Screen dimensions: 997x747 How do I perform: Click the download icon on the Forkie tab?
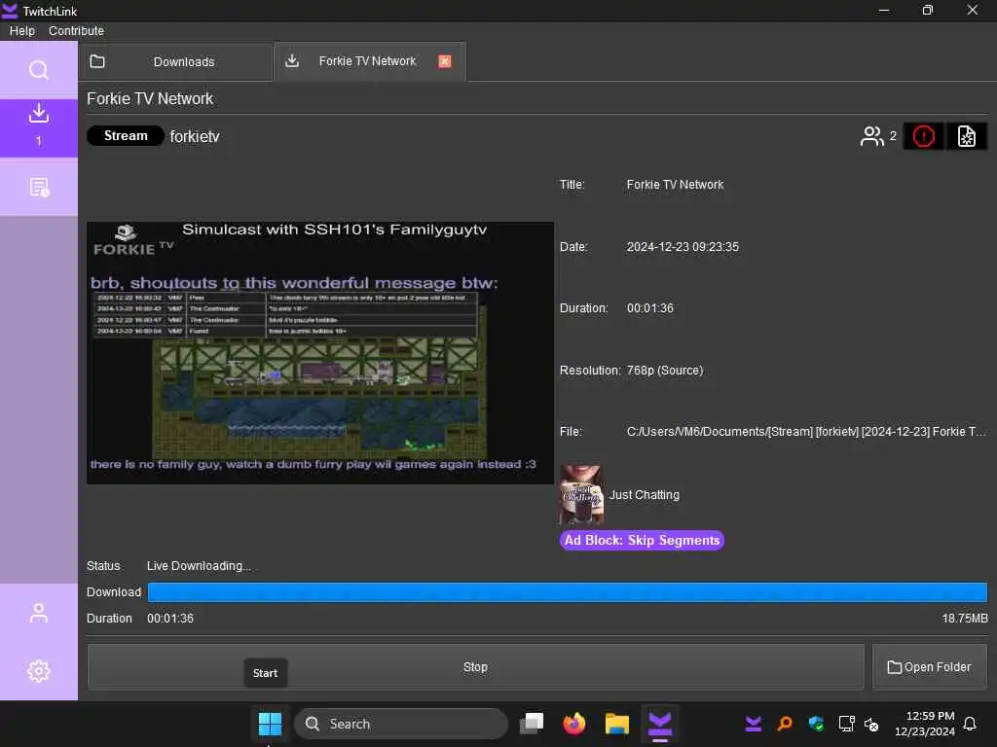coord(292,61)
